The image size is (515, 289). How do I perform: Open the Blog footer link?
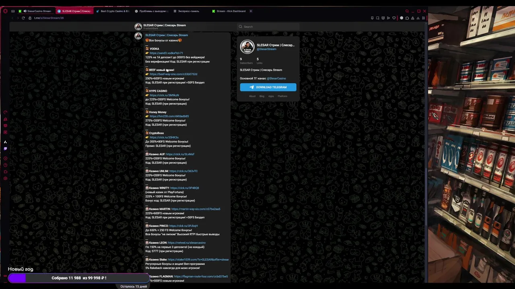click(x=262, y=96)
